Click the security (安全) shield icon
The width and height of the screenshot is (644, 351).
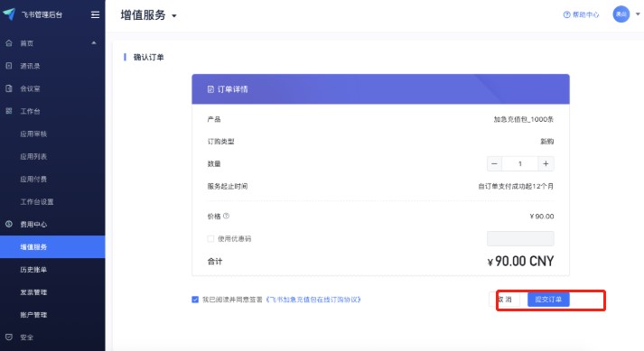point(9,337)
